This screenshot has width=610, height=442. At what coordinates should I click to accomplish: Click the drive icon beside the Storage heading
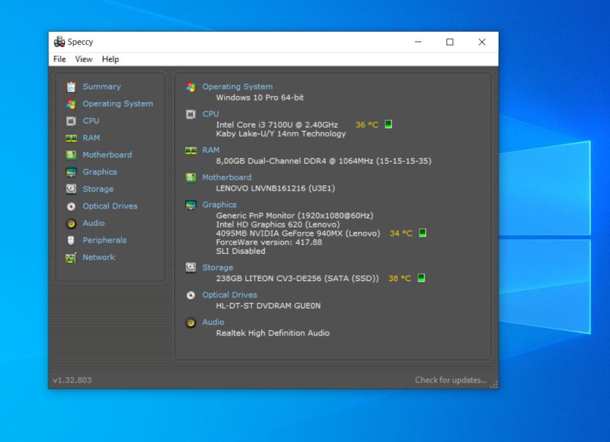tap(191, 268)
